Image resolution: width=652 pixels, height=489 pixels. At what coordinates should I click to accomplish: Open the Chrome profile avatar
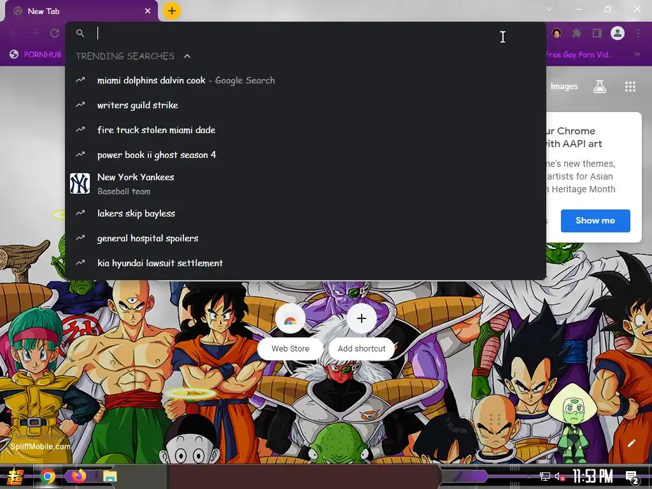coord(618,33)
